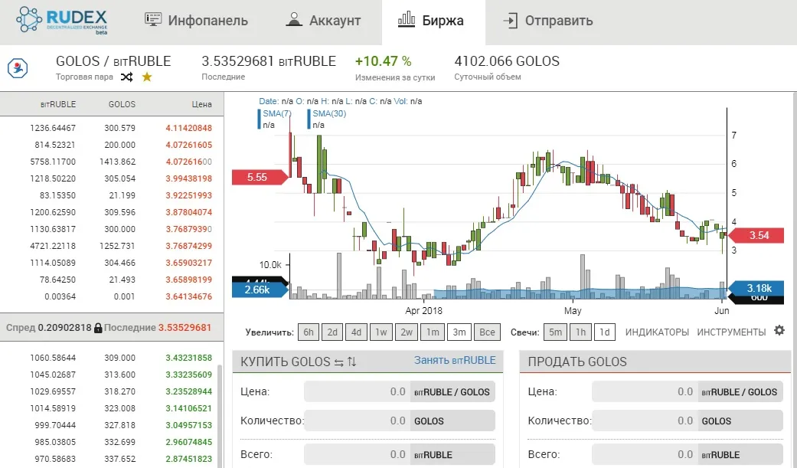Viewport: 797px width, 468px height.
Task: Click the bitRUBLE column header
Action: 58,104
